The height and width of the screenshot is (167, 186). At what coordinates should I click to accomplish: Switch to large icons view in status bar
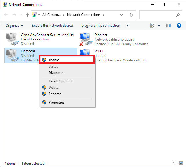click(x=181, y=164)
